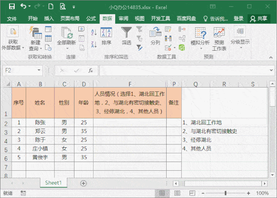The height and width of the screenshot is (198, 277).
Task: Click the zoom slider handle
Action: (225, 193)
